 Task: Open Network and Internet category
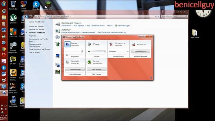coord(37,30)
